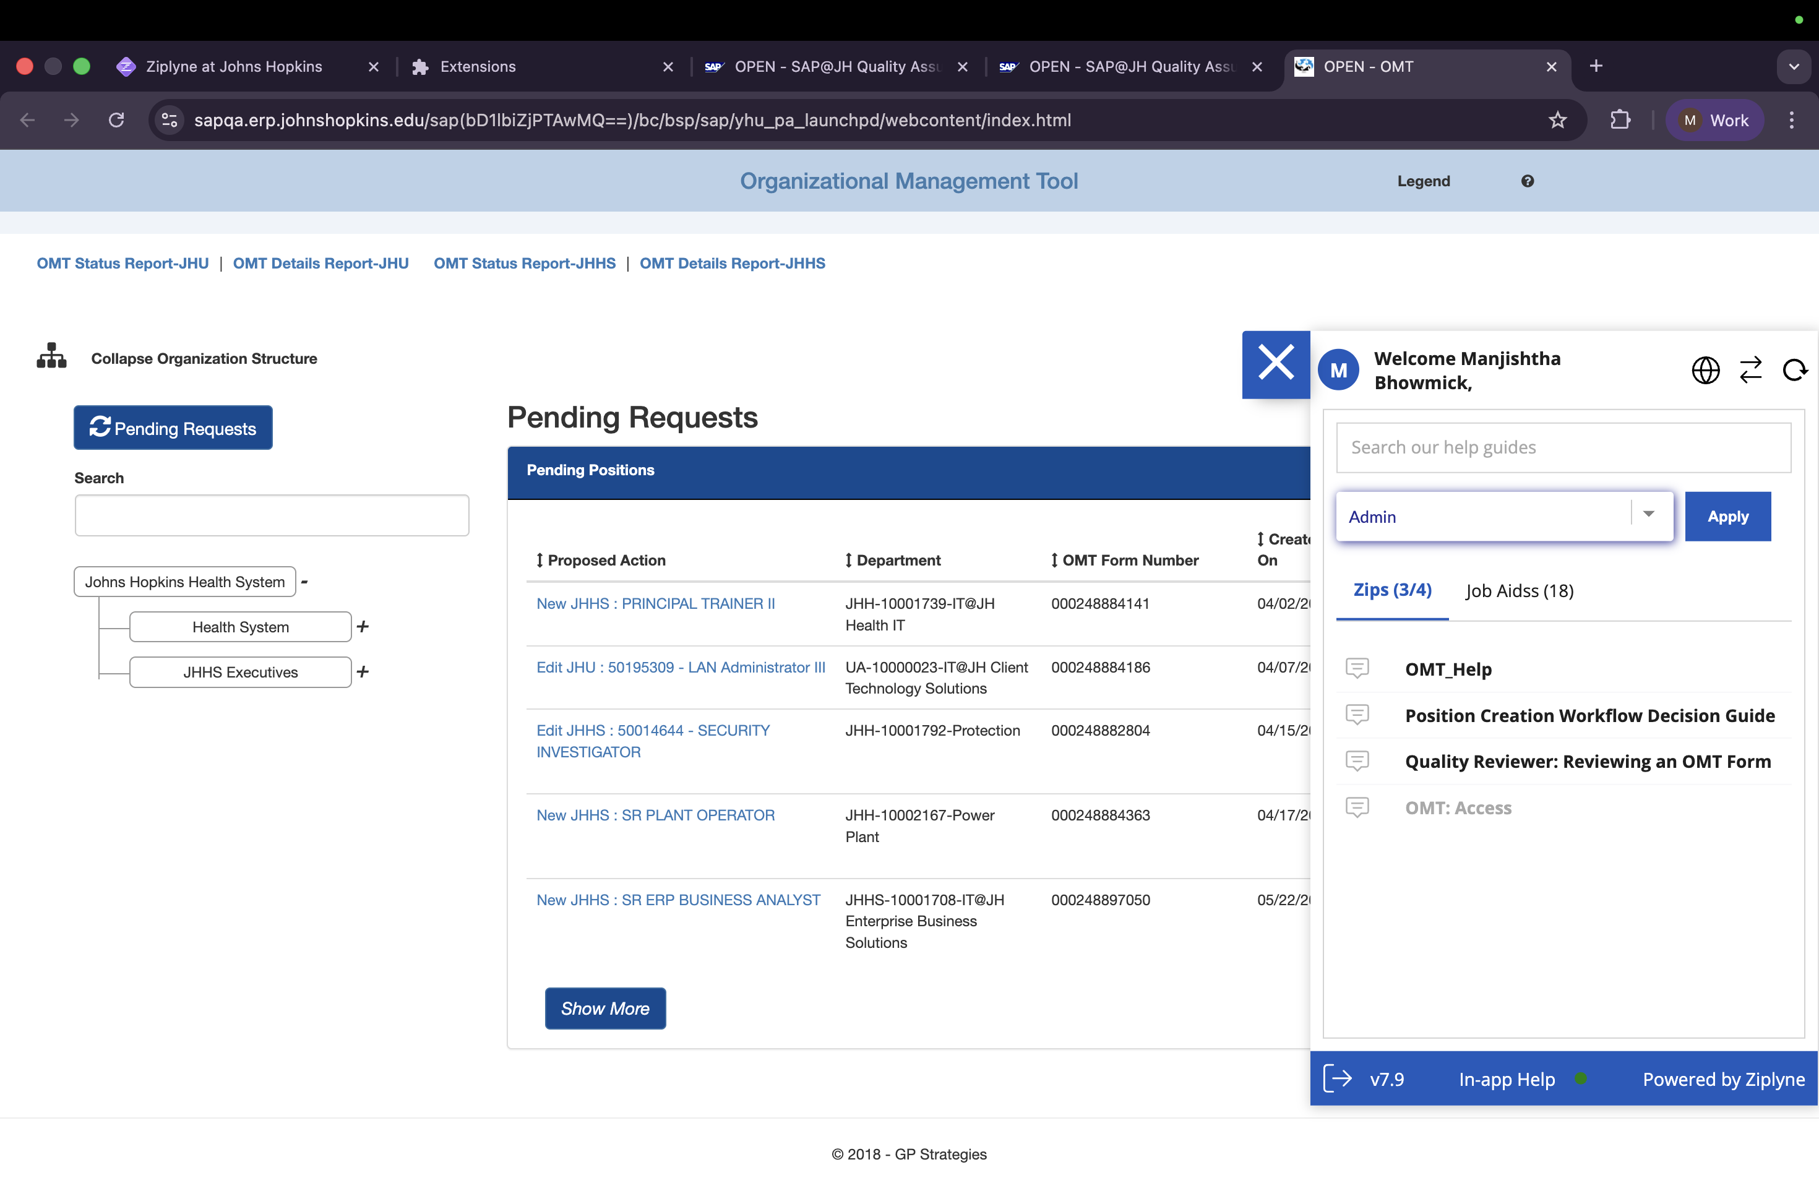The height and width of the screenshot is (1183, 1819).
Task: Sort table by Proposed Action column
Action: coord(601,560)
